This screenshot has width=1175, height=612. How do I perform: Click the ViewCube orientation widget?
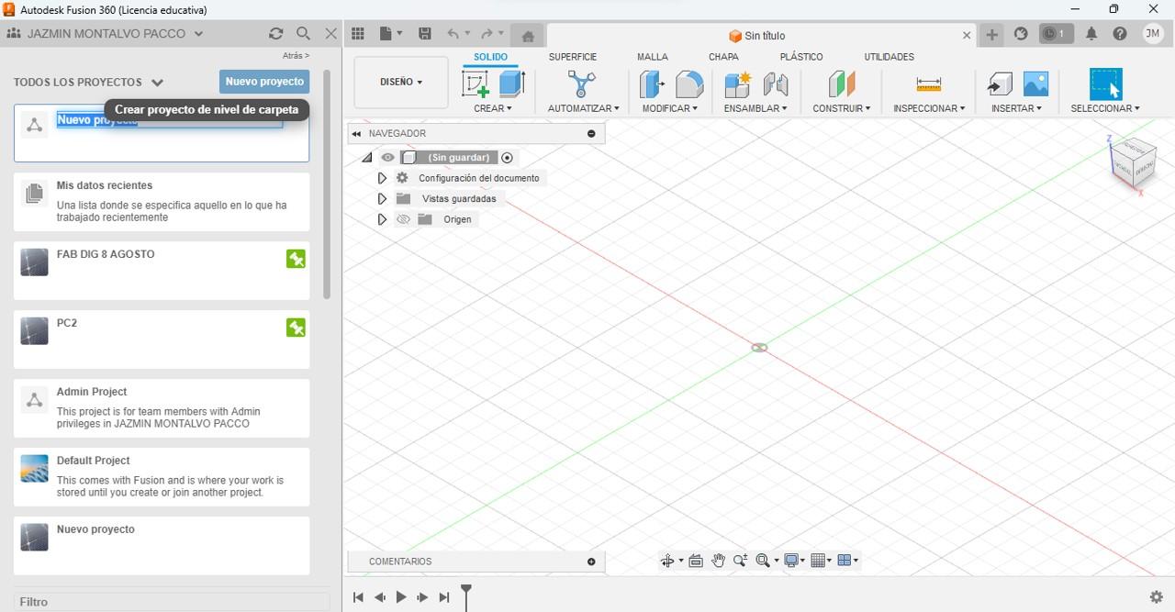(1131, 165)
